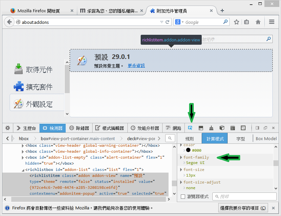Expand the richlistbox addon-list node
This screenshot has width=281, height=216.
tap(23, 170)
